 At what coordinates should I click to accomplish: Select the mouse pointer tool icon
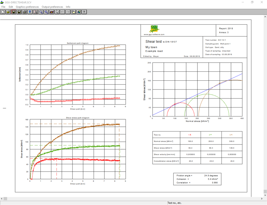pos(57,12)
